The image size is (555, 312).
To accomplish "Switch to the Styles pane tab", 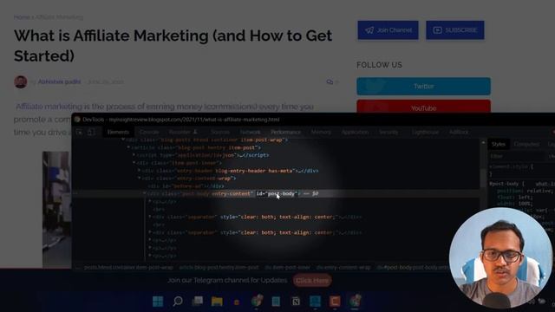I will click(499, 145).
